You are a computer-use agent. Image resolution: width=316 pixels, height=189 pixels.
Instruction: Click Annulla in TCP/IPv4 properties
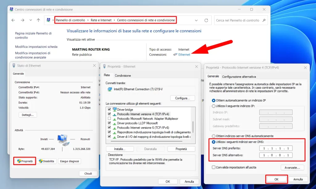(x=298, y=179)
